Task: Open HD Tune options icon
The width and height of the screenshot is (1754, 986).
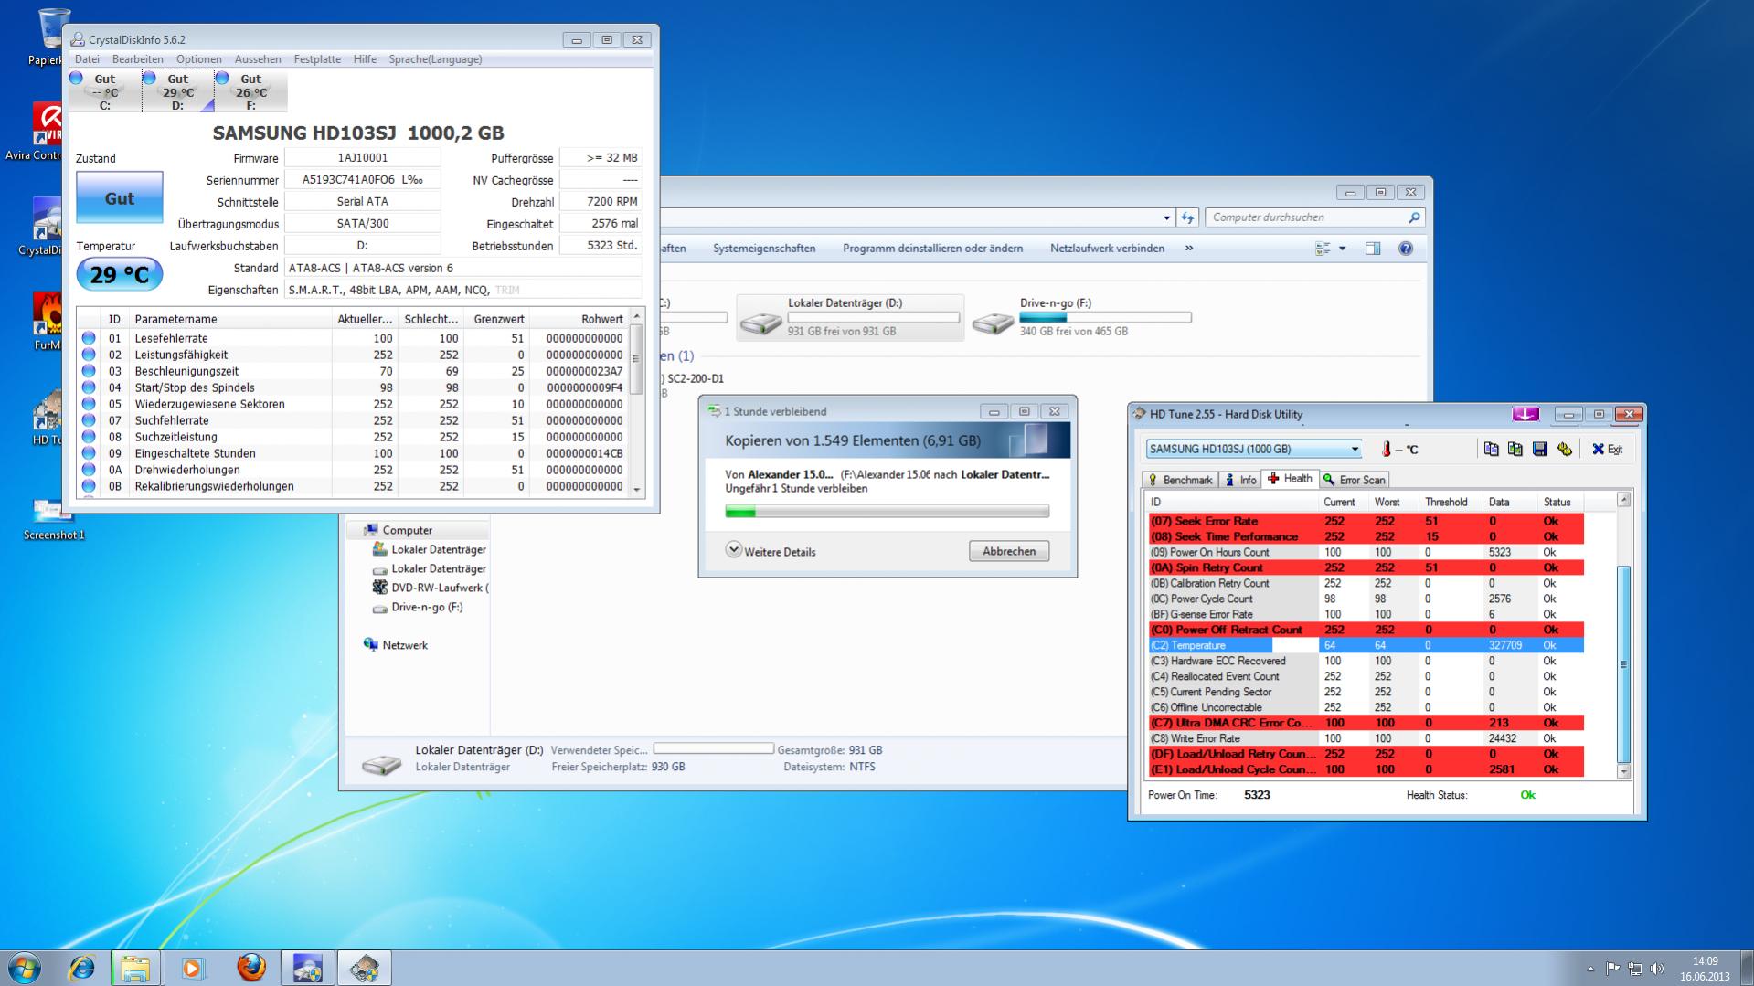Action: [1564, 449]
